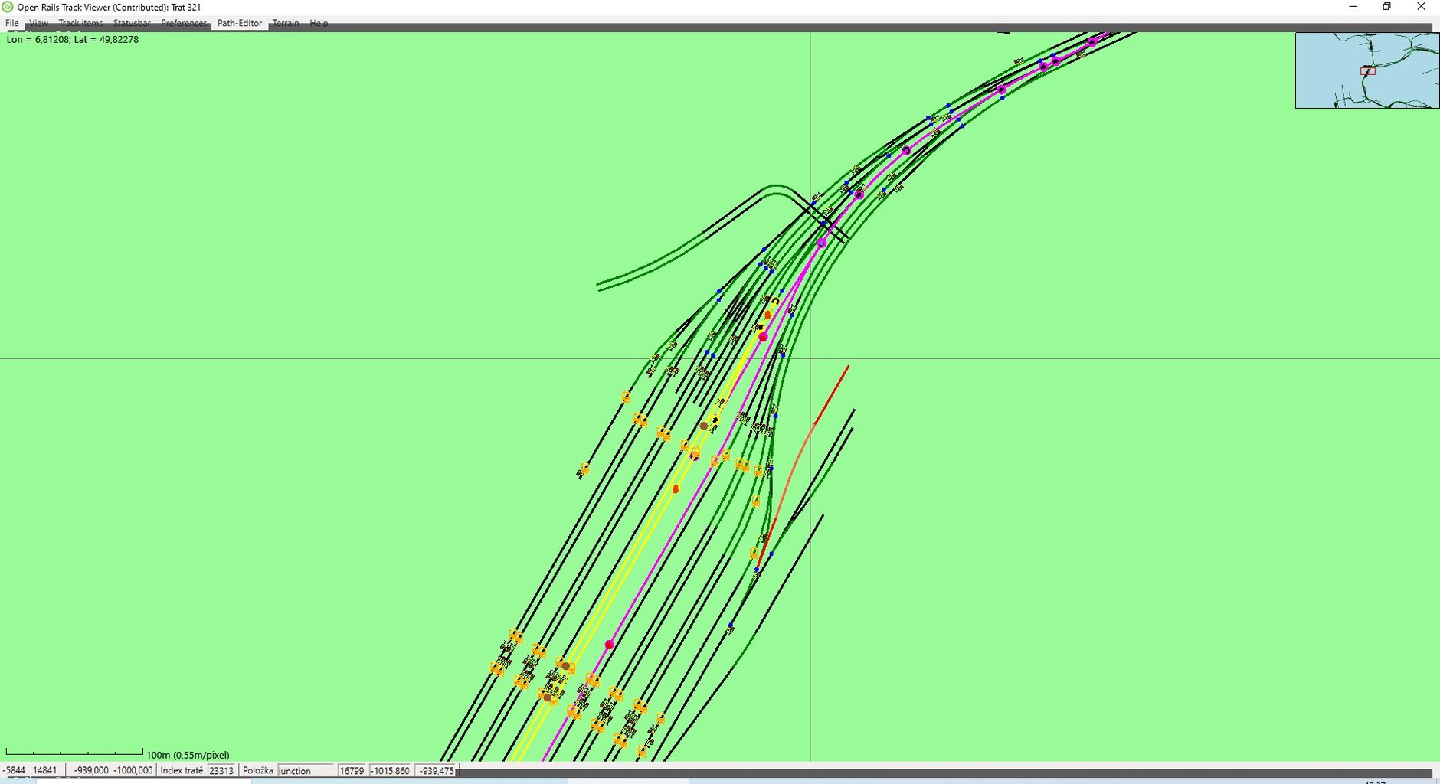The image size is (1440, 784).
Task: Click the Položka junction field
Action: pos(306,770)
